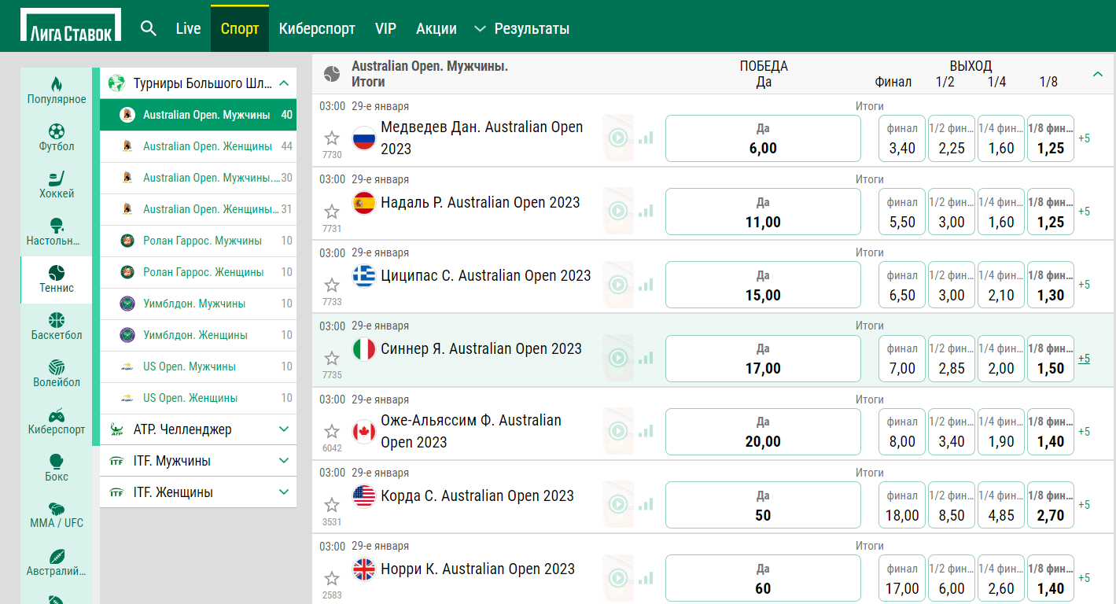Open the Акции tab
Image resolution: width=1116 pixels, height=604 pixels.
coord(436,29)
